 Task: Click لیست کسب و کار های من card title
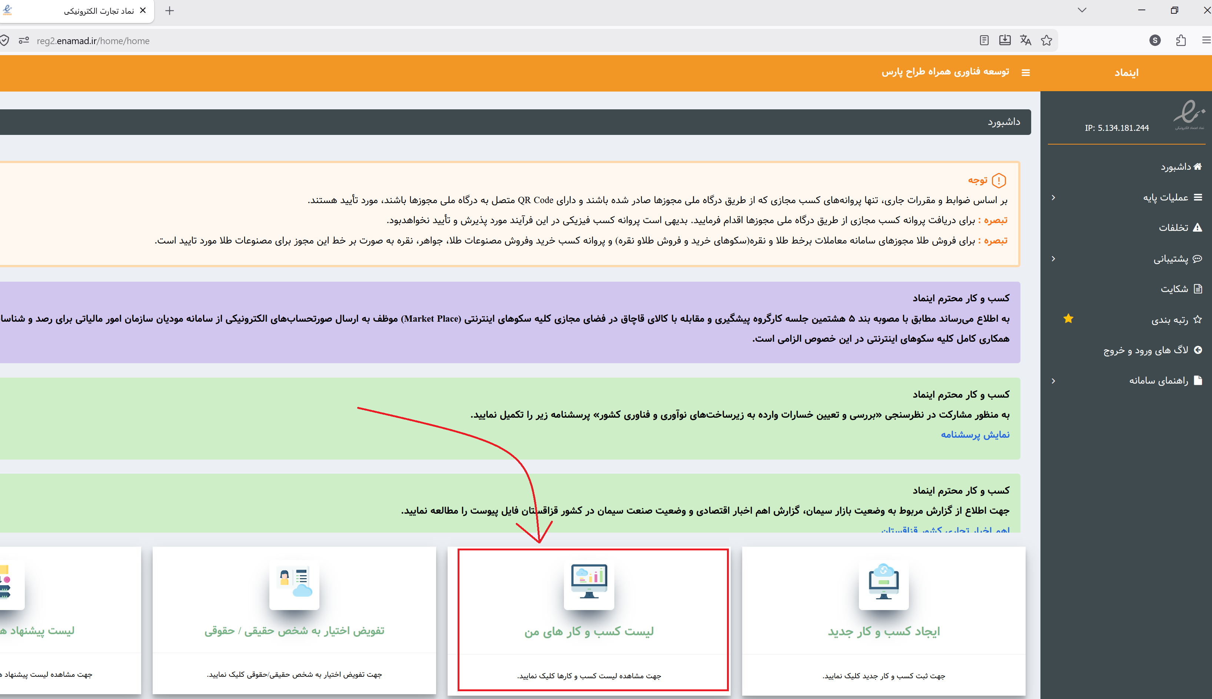pos(589,631)
